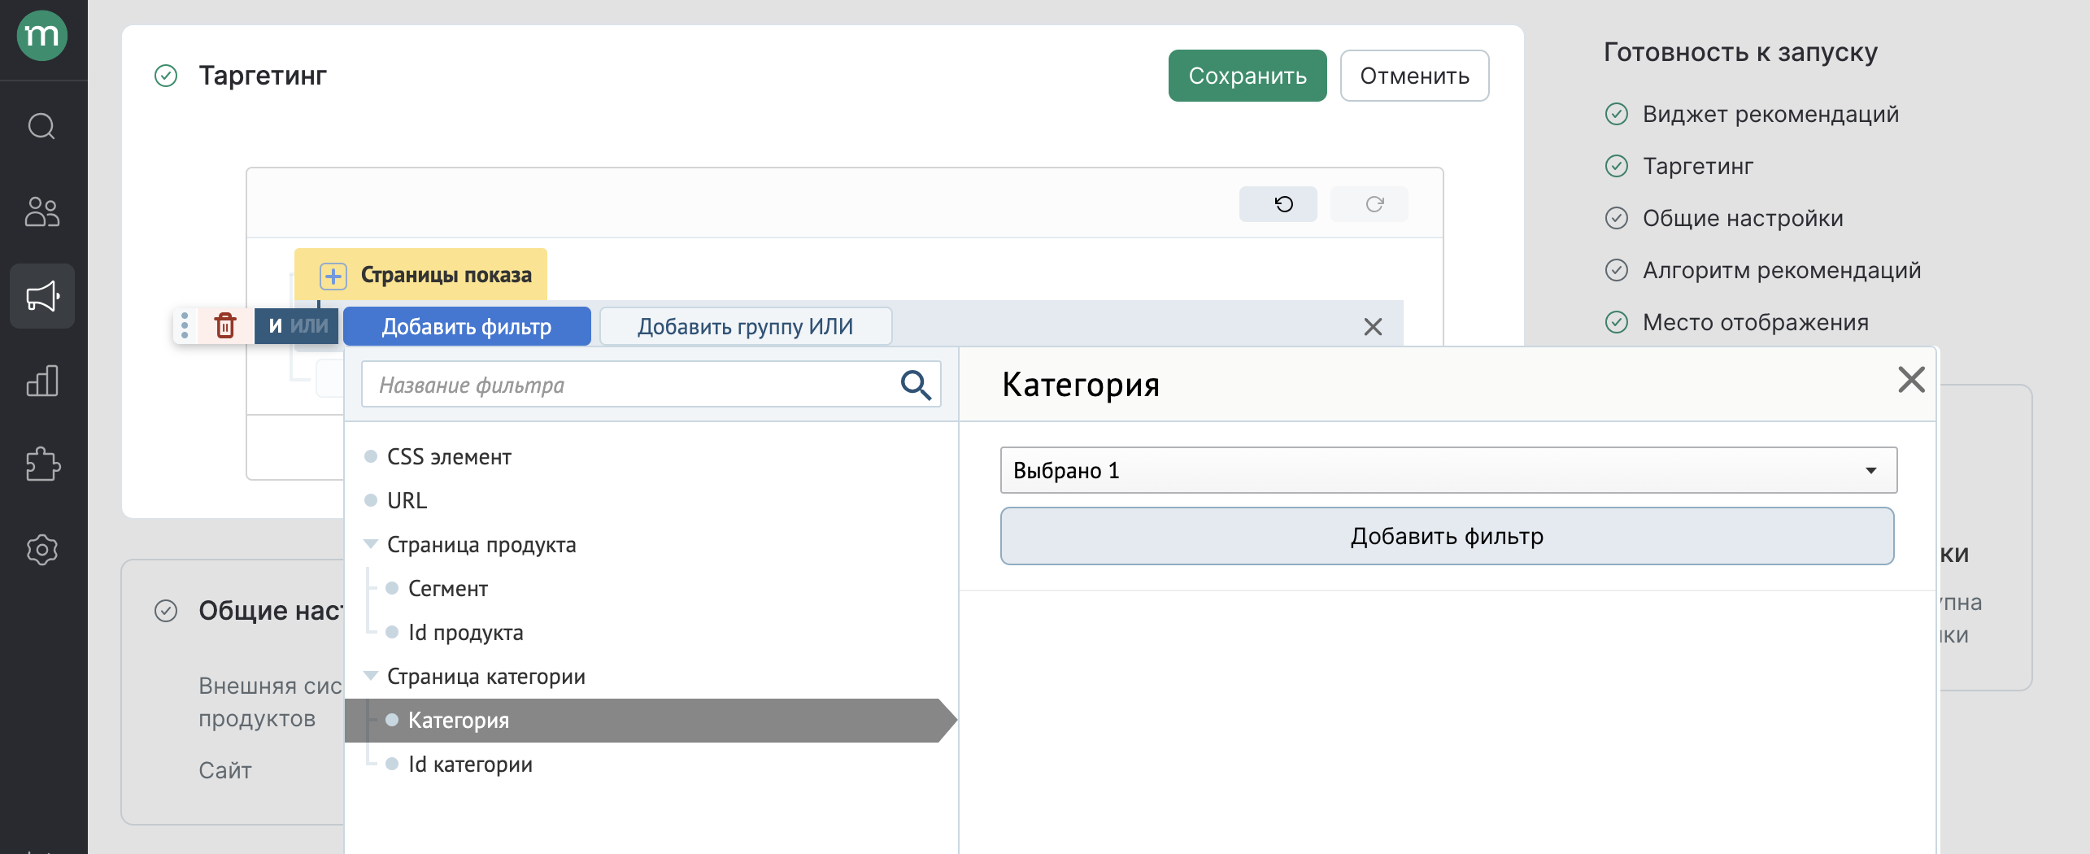Go to 'Общие настройки' readiness item
This screenshot has height=854, width=2090.
coord(1743,218)
